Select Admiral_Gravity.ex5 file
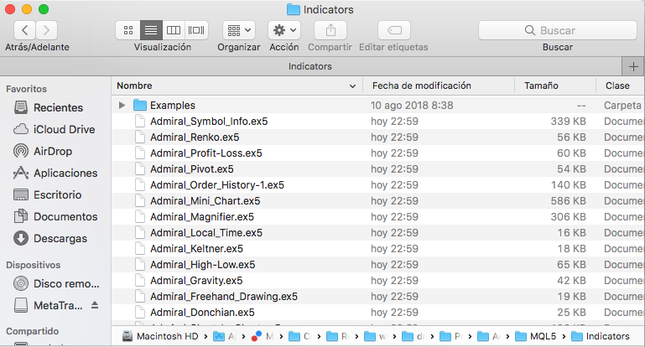Image resolution: width=645 pixels, height=347 pixels. point(196,281)
